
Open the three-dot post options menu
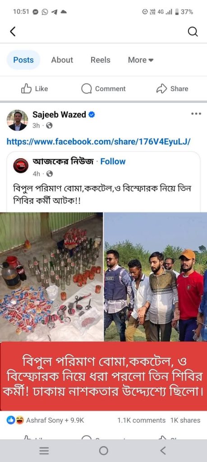196,113
